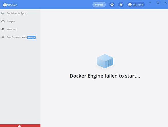Open the Troubleshoot bug icon
The image size is (168, 127).
(121, 5)
